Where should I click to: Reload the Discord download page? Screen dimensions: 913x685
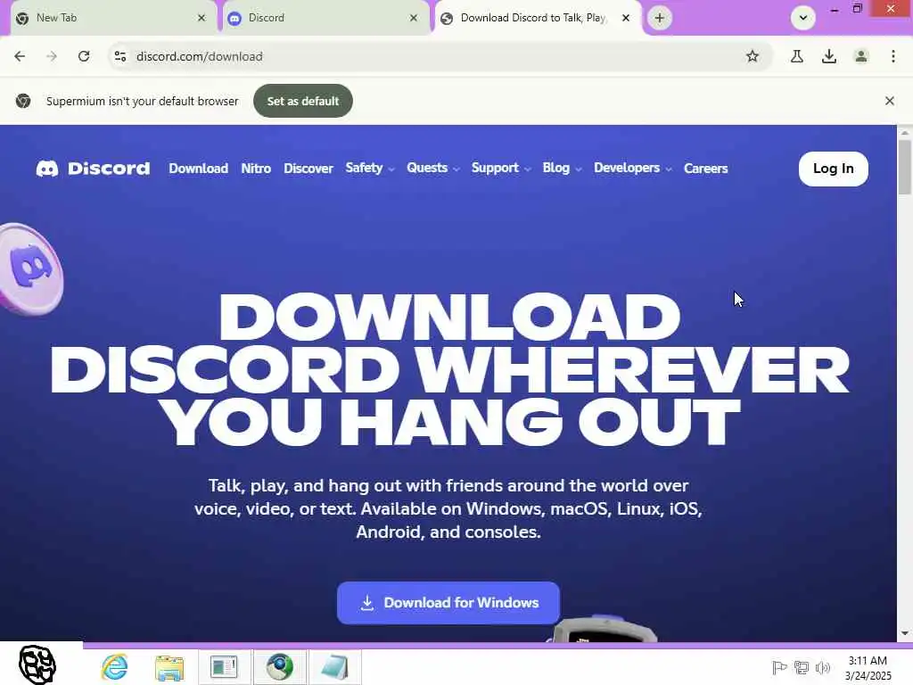(84, 56)
